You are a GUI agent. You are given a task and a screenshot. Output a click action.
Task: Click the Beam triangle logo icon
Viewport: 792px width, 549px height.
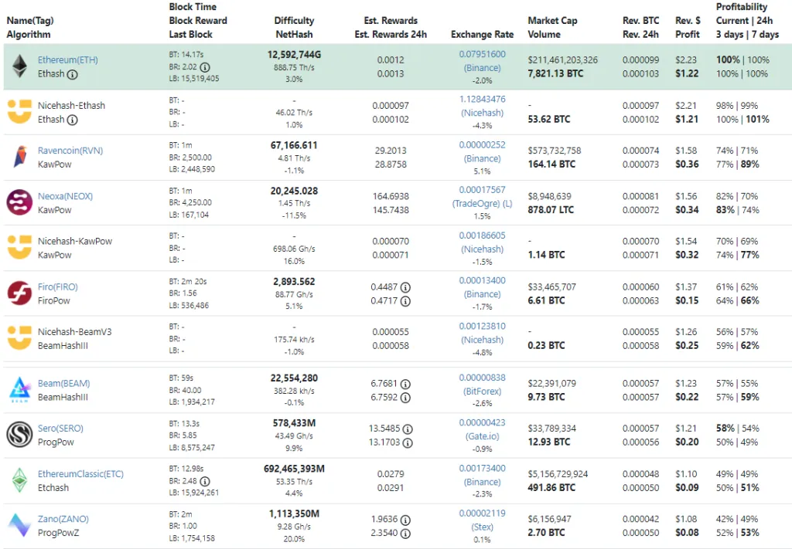19,389
